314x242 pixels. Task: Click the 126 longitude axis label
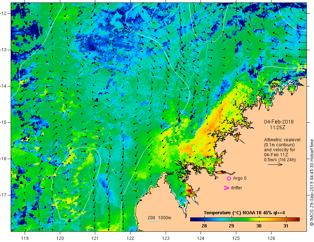pyautogui.click(x=271, y=238)
